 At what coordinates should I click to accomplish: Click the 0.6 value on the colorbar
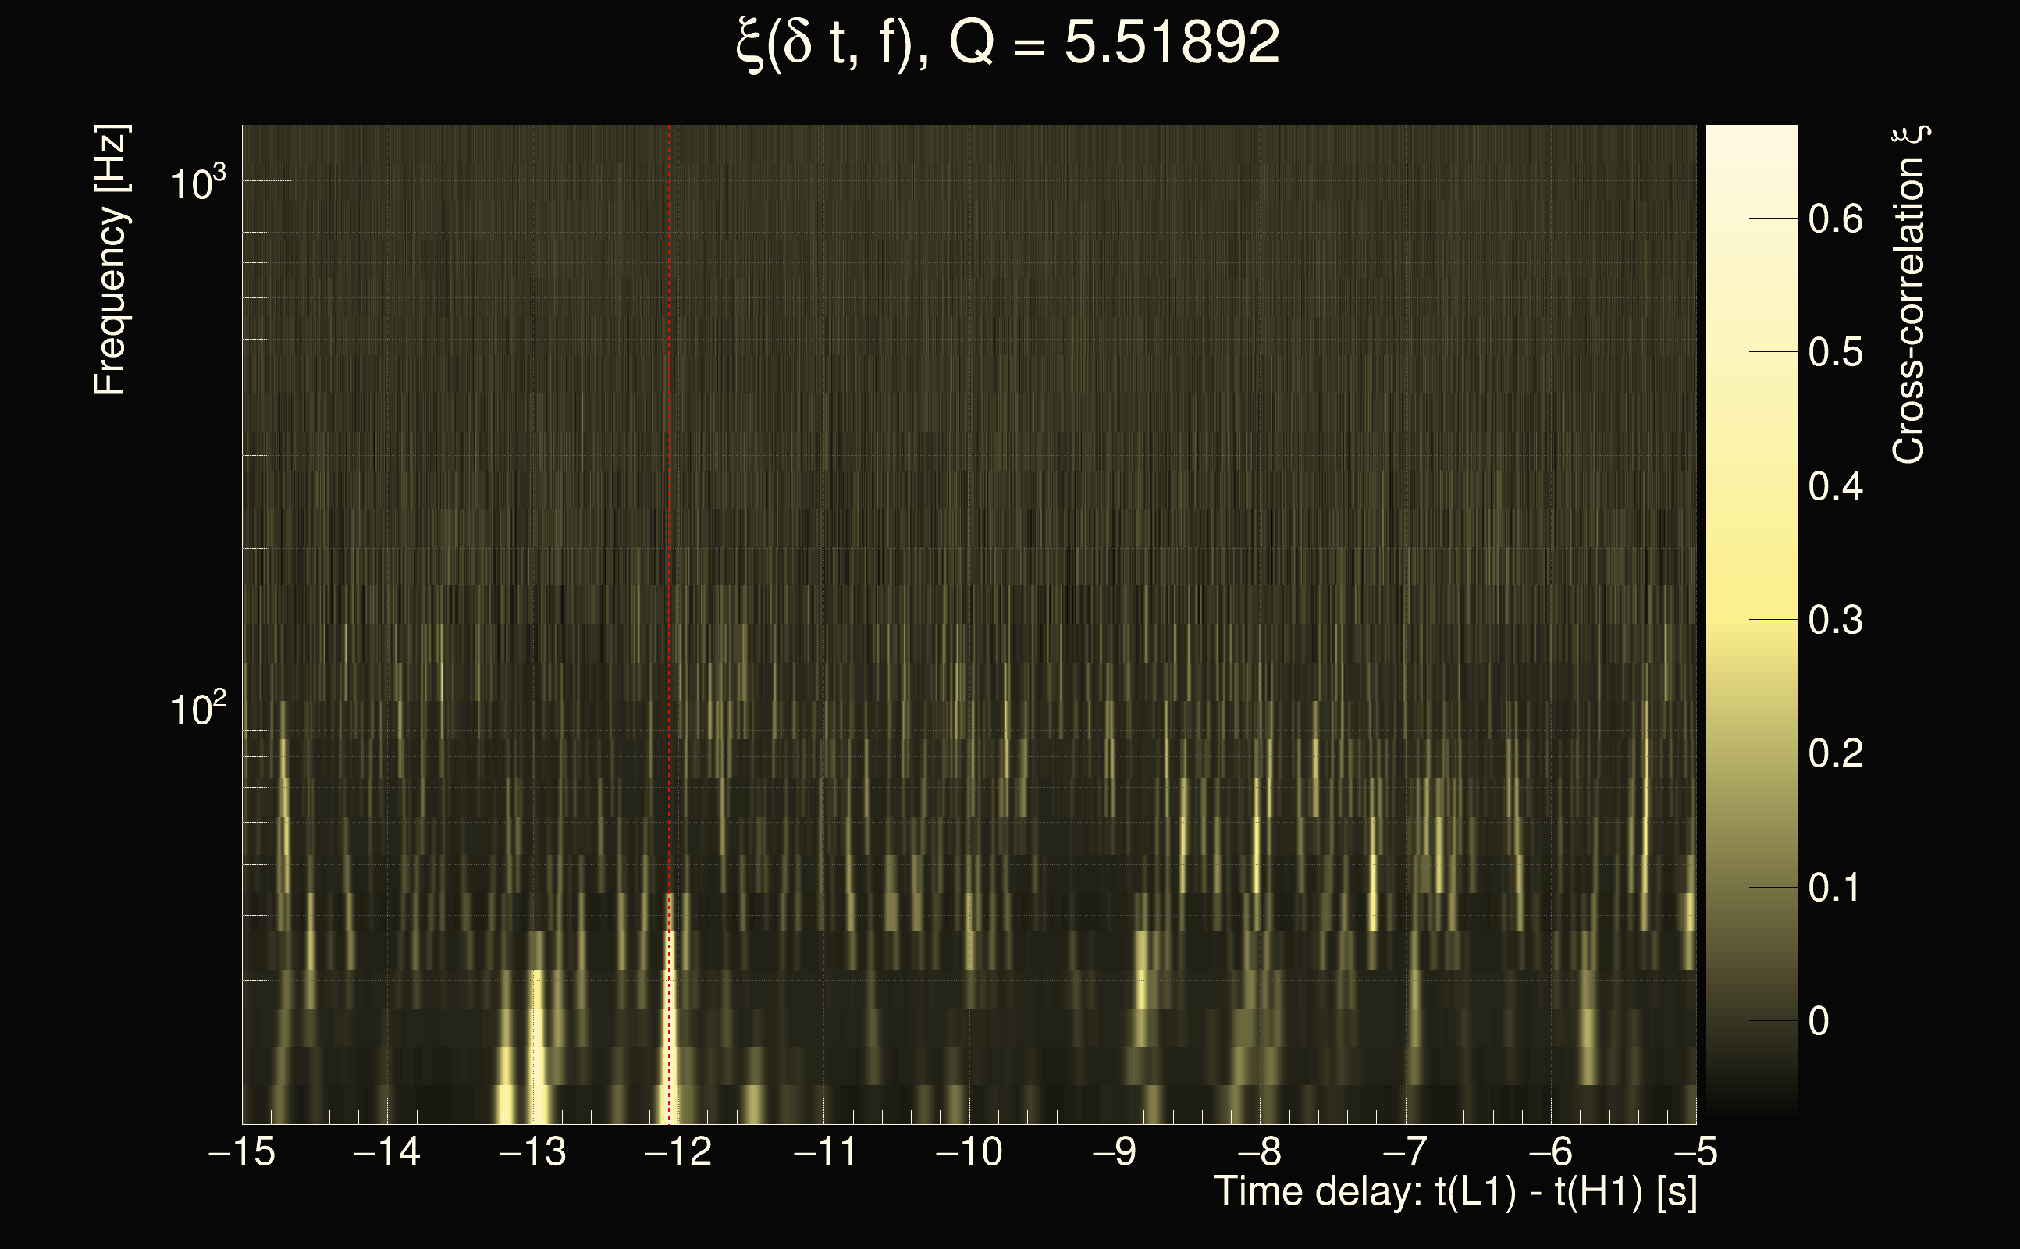pyautogui.click(x=1835, y=219)
